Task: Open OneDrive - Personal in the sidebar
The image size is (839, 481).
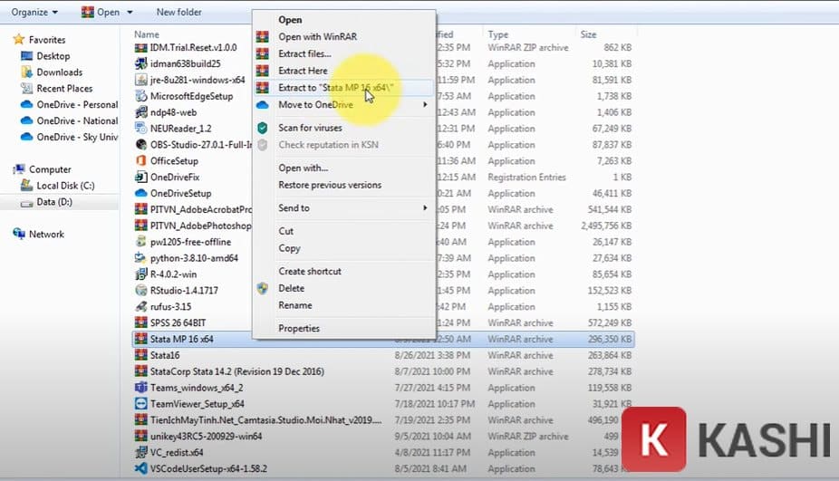Action: [77, 104]
